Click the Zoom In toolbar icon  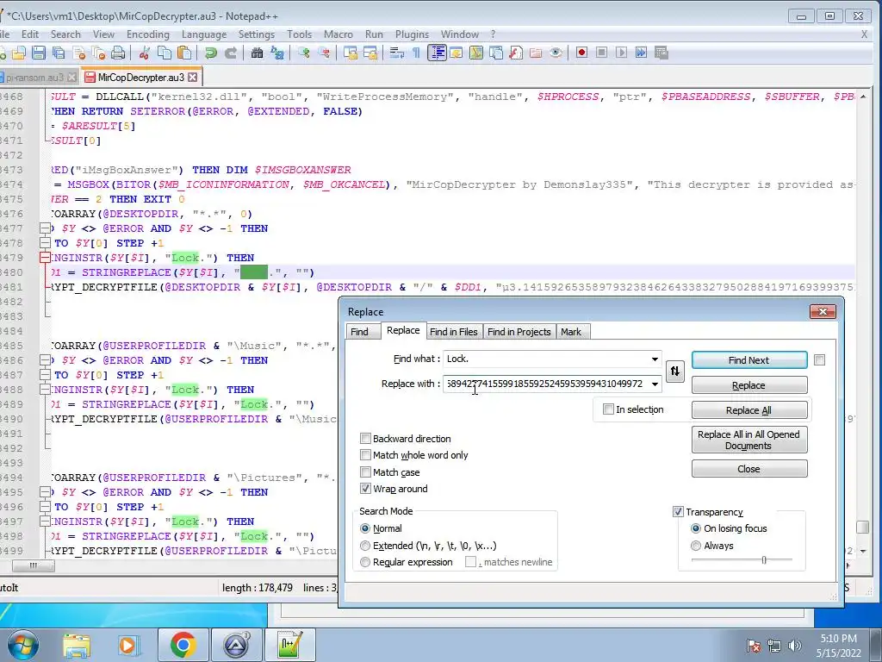[x=304, y=53]
